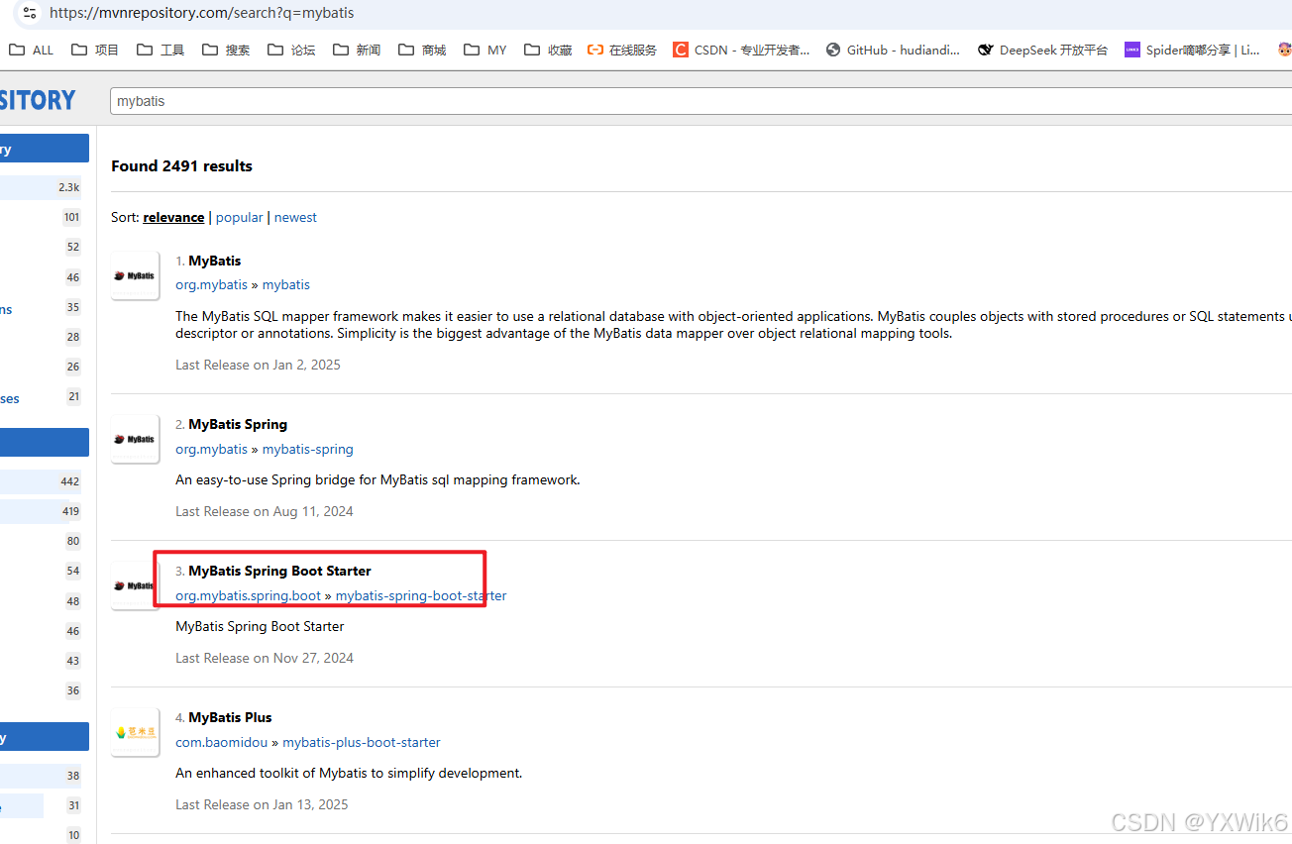The image size is (1292, 844).
Task: Click the 442 count sidebar row
Action: pos(41,481)
